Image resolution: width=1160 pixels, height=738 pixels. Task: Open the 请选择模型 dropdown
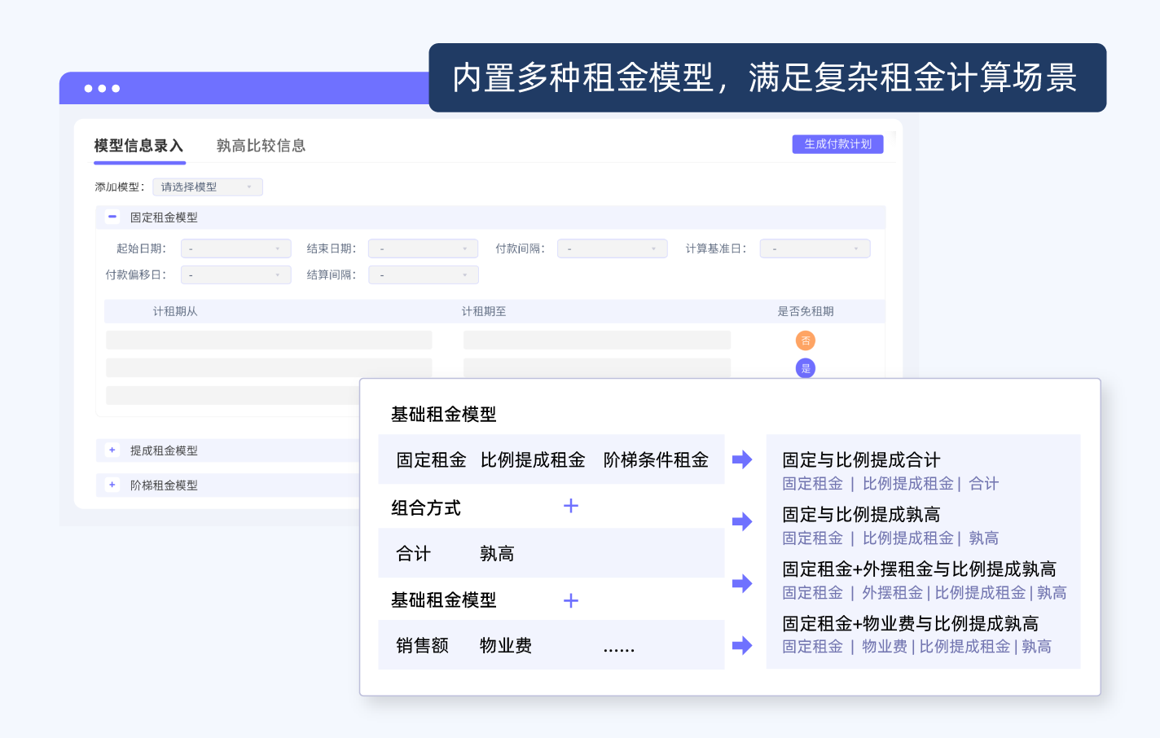tap(208, 187)
